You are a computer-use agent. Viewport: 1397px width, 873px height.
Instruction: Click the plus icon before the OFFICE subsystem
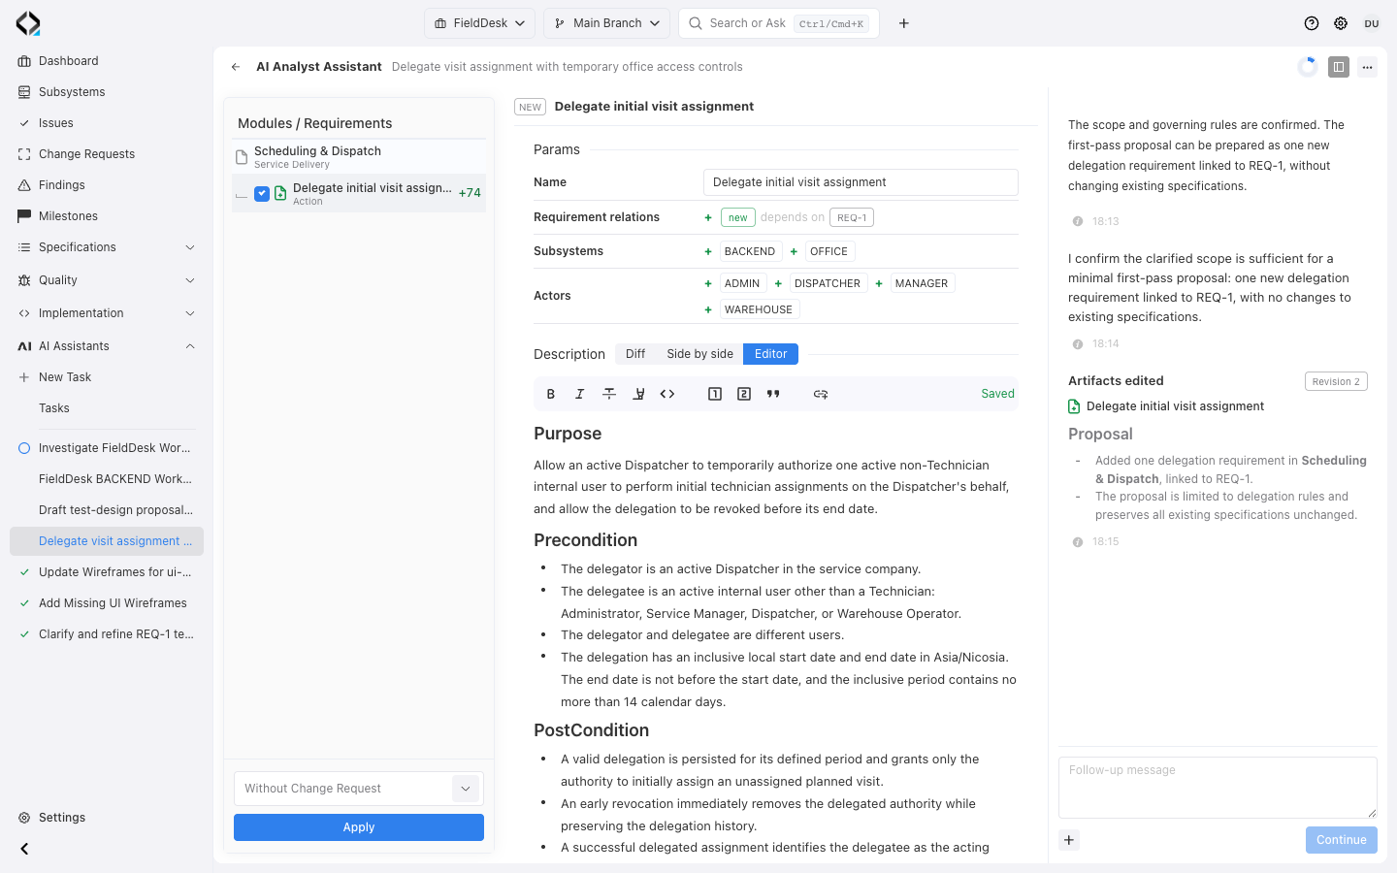coord(794,251)
